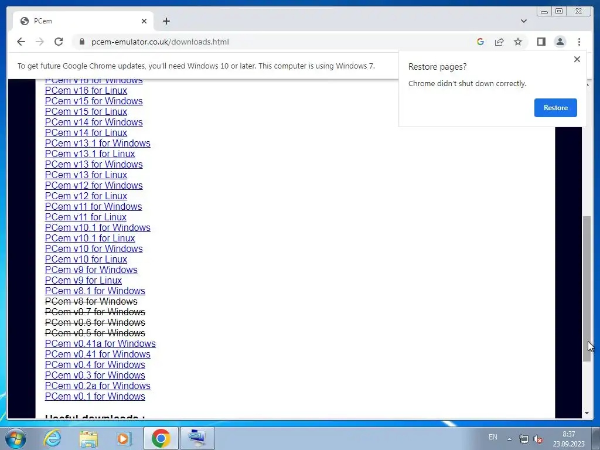Image resolution: width=600 pixels, height=450 pixels.
Task: Click struck-through PCem v8 for Windows text
Action: 91,302
